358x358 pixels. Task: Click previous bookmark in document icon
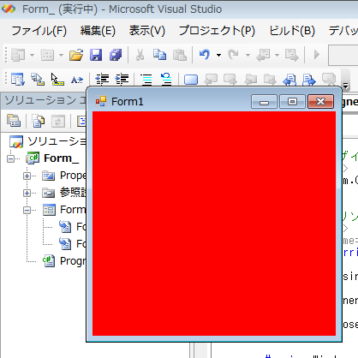[x=289, y=79]
